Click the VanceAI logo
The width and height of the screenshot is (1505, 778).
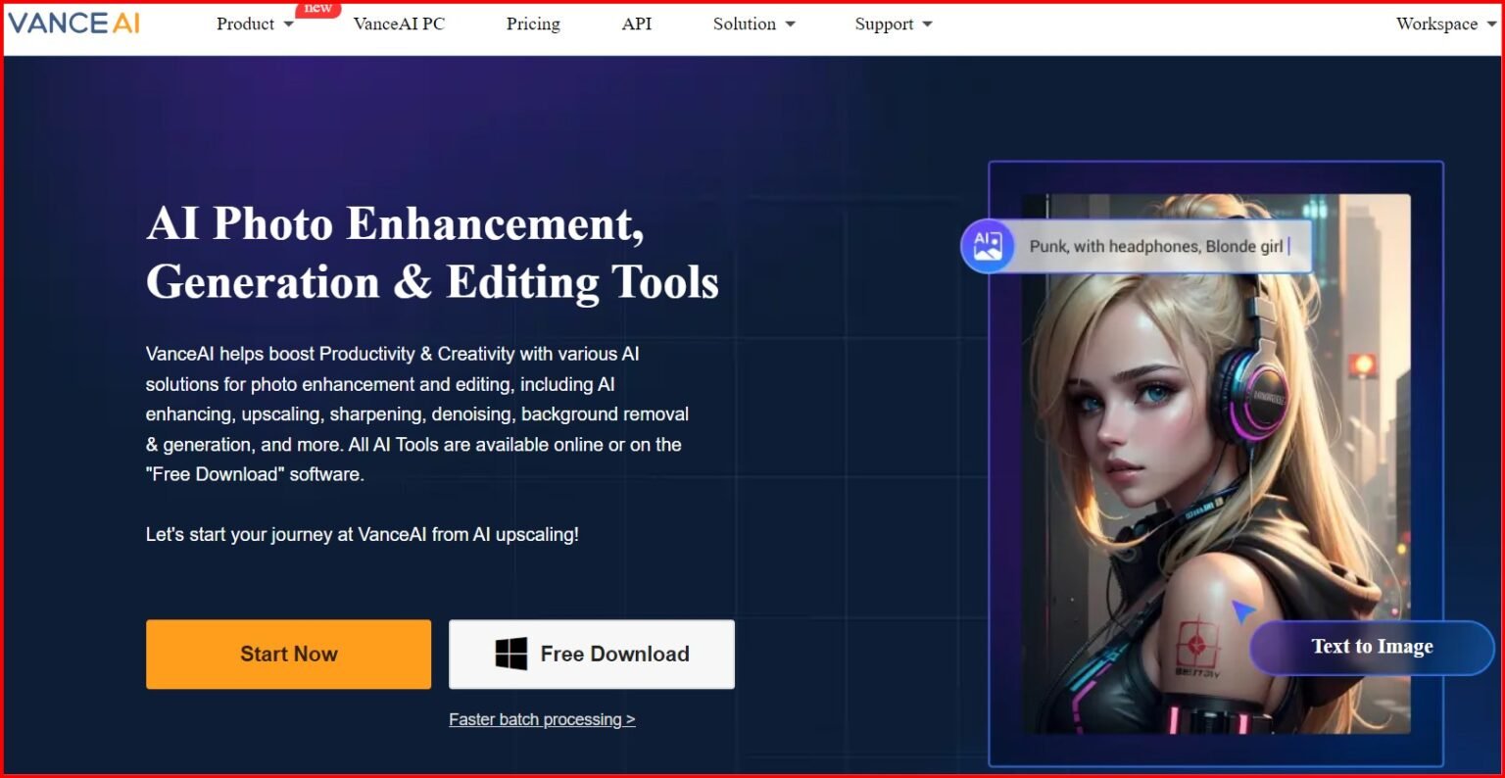pyautogui.click(x=74, y=23)
